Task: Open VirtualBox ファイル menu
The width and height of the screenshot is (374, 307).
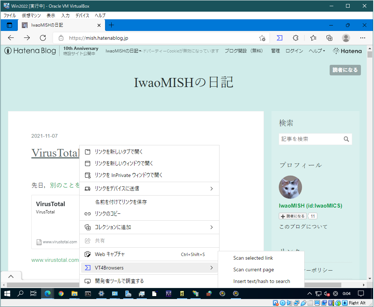Action: coord(10,16)
